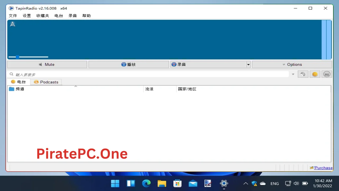Open the 文件 menu

(x=13, y=16)
